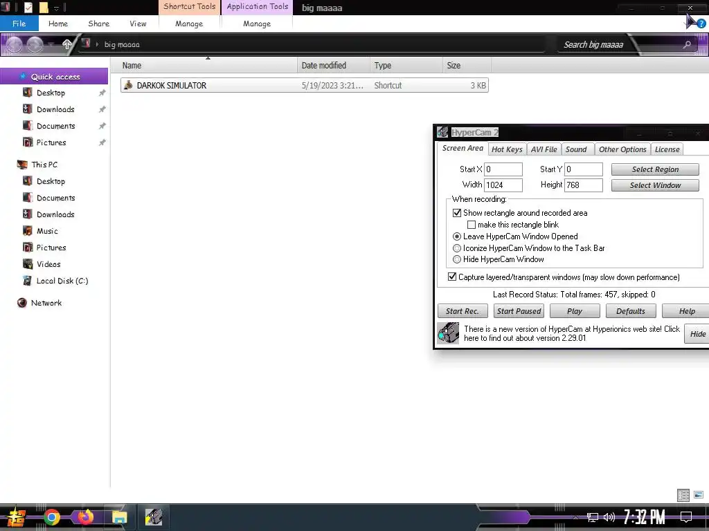Go up one folder level arrow
Image resolution: width=709 pixels, height=531 pixels.
click(67, 44)
